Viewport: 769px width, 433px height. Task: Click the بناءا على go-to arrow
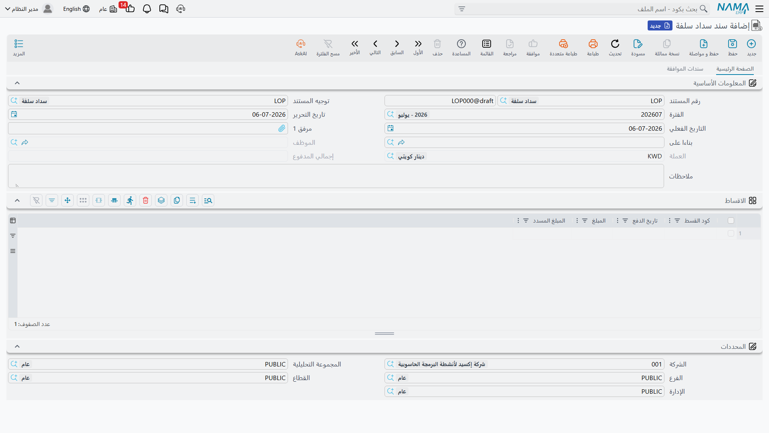click(x=401, y=142)
